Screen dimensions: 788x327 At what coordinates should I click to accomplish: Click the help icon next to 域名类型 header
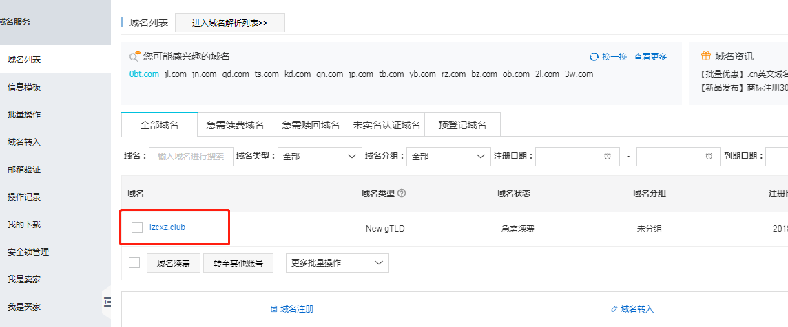pos(402,193)
